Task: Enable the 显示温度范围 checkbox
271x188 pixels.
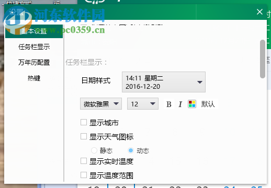Action: click(x=84, y=175)
